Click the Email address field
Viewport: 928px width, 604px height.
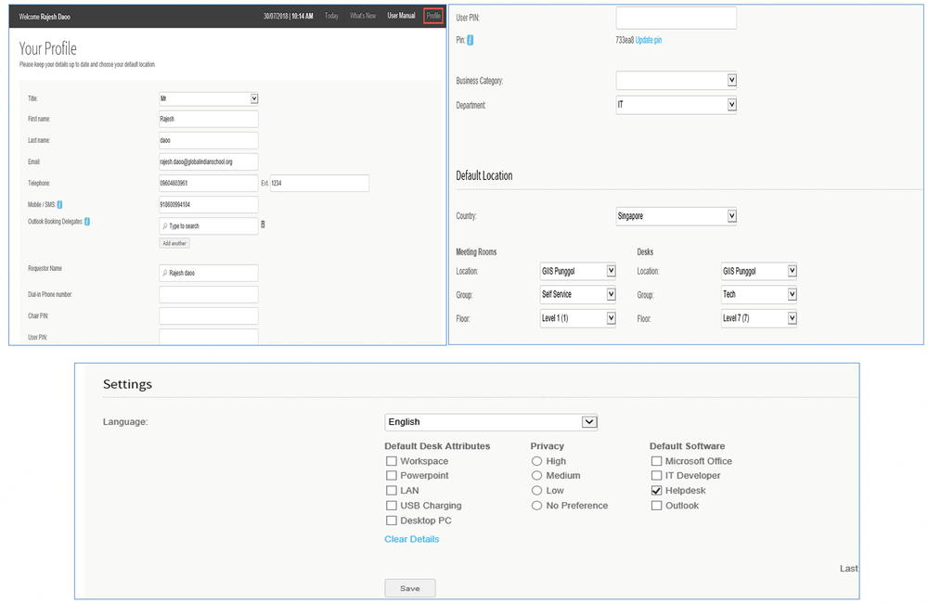(x=208, y=161)
